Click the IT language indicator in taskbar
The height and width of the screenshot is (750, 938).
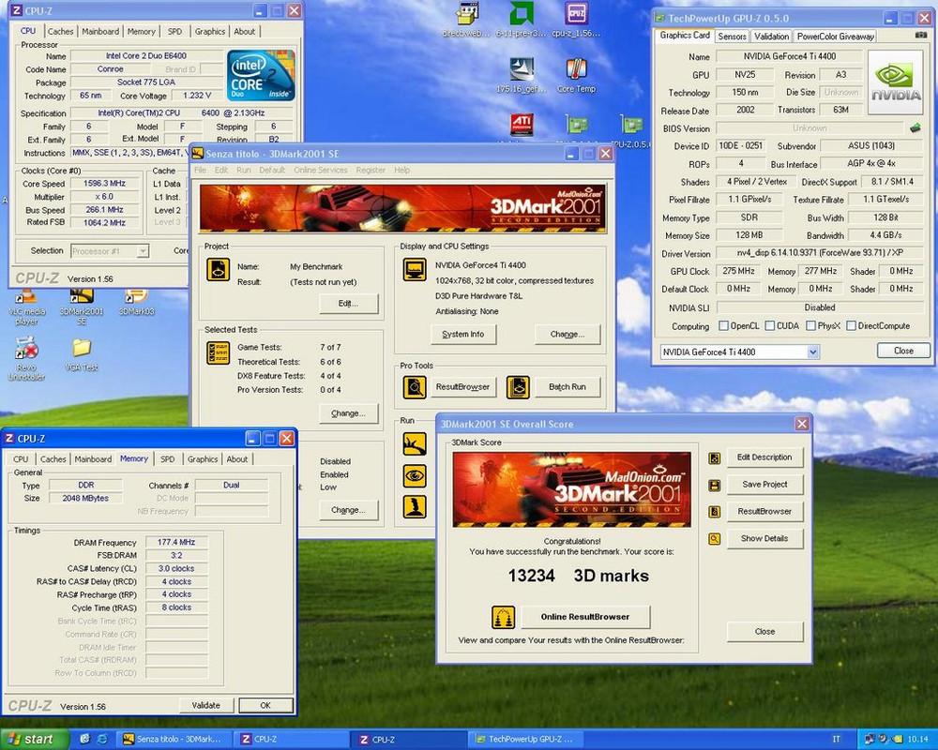point(837,740)
